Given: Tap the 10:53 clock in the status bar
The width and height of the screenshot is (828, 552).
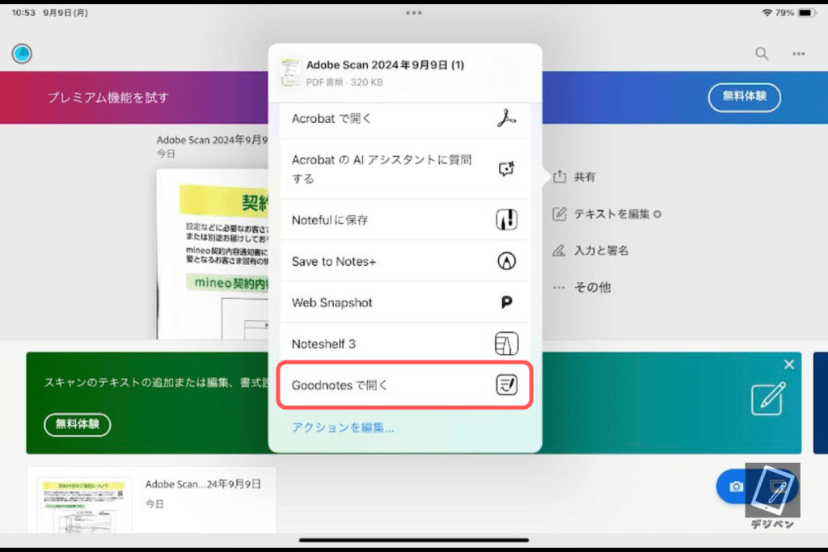Looking at the screenshot, I should point(23,13).
